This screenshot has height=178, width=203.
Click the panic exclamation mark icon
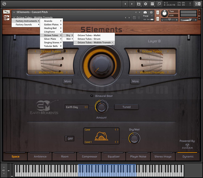[x=190, y=4]
